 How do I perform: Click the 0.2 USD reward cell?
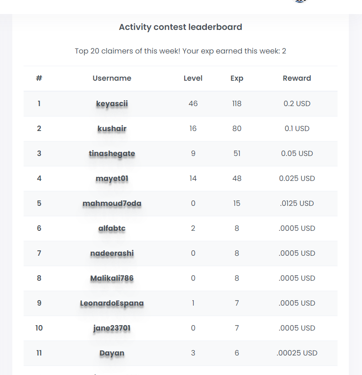297,103
